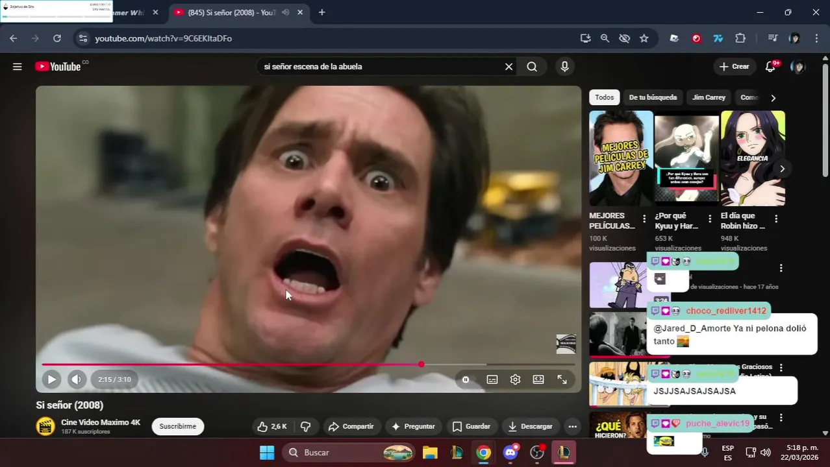830x467 pixels.
Task: Click the youtube.com address bar URL
Action: (164, 38)
